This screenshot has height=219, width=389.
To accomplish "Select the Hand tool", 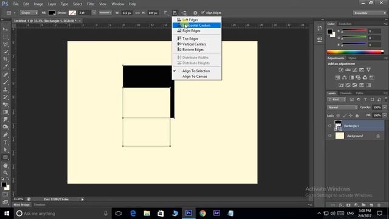I will (5, 165).
